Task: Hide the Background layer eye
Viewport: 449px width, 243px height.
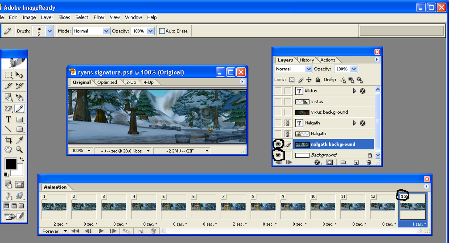Action: (x=278, y=155)
